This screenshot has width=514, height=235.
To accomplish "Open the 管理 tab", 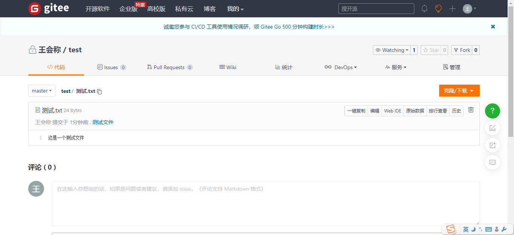I will click(x=452, y=67).
